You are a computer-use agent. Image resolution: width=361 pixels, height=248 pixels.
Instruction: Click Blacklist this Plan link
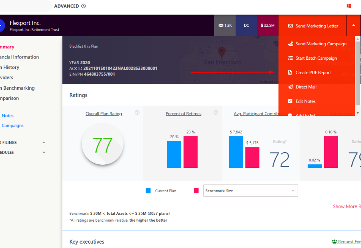tap(84, 46)
